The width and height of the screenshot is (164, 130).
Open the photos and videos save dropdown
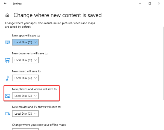[25, 96]
